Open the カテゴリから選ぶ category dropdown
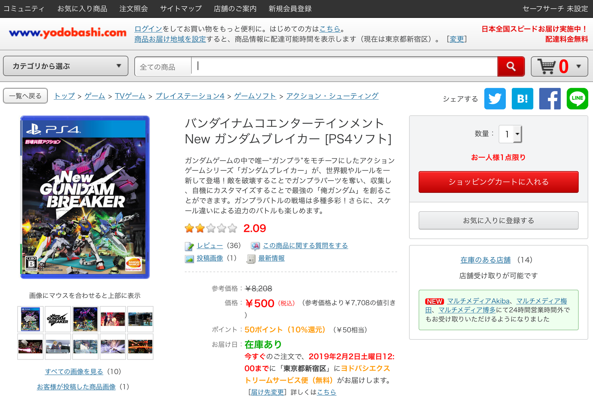Viewport: 593px width, 397px height. (x=66, y=66)
